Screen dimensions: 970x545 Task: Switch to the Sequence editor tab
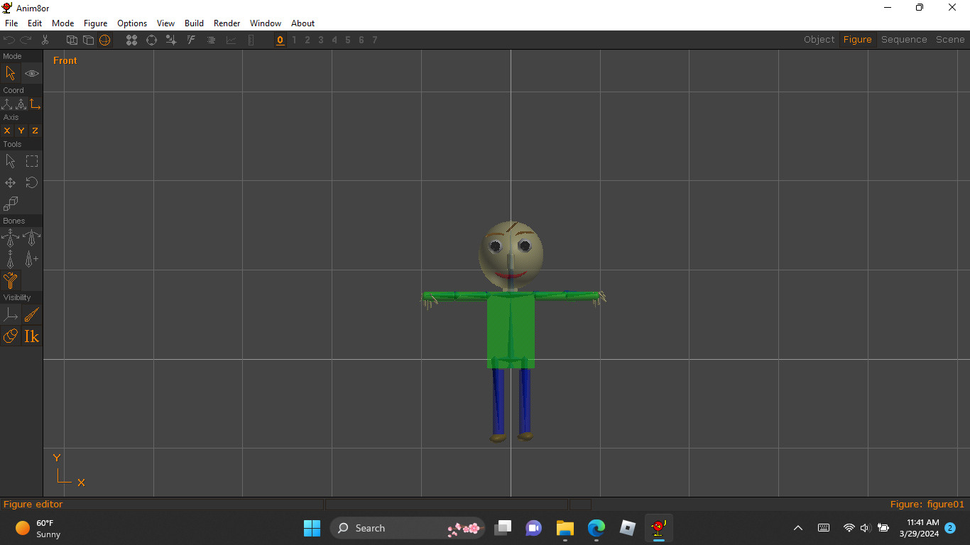coord(904,39)
